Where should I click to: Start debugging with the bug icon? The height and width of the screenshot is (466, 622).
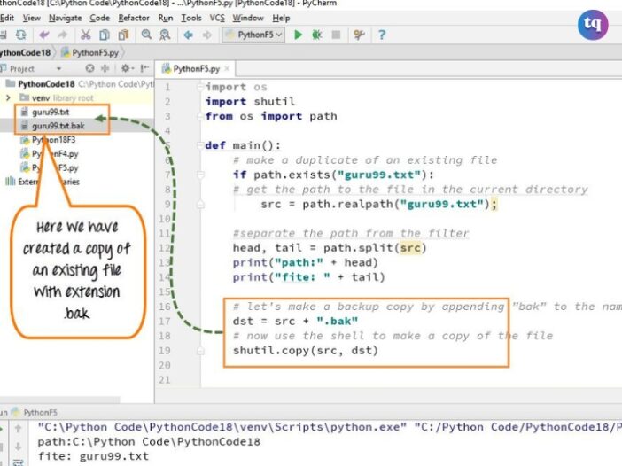click(x=316, y=35)
